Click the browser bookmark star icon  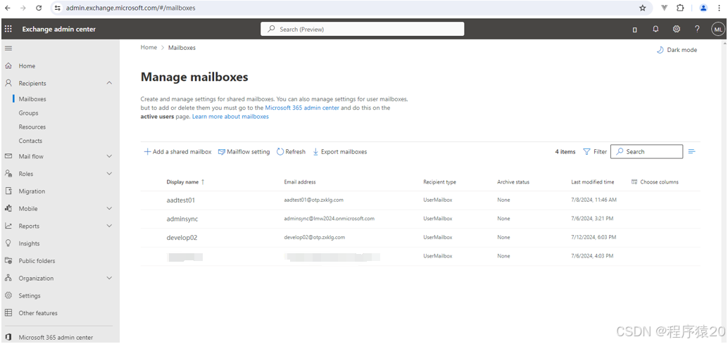pyautogui.click(x=643, y=8)
